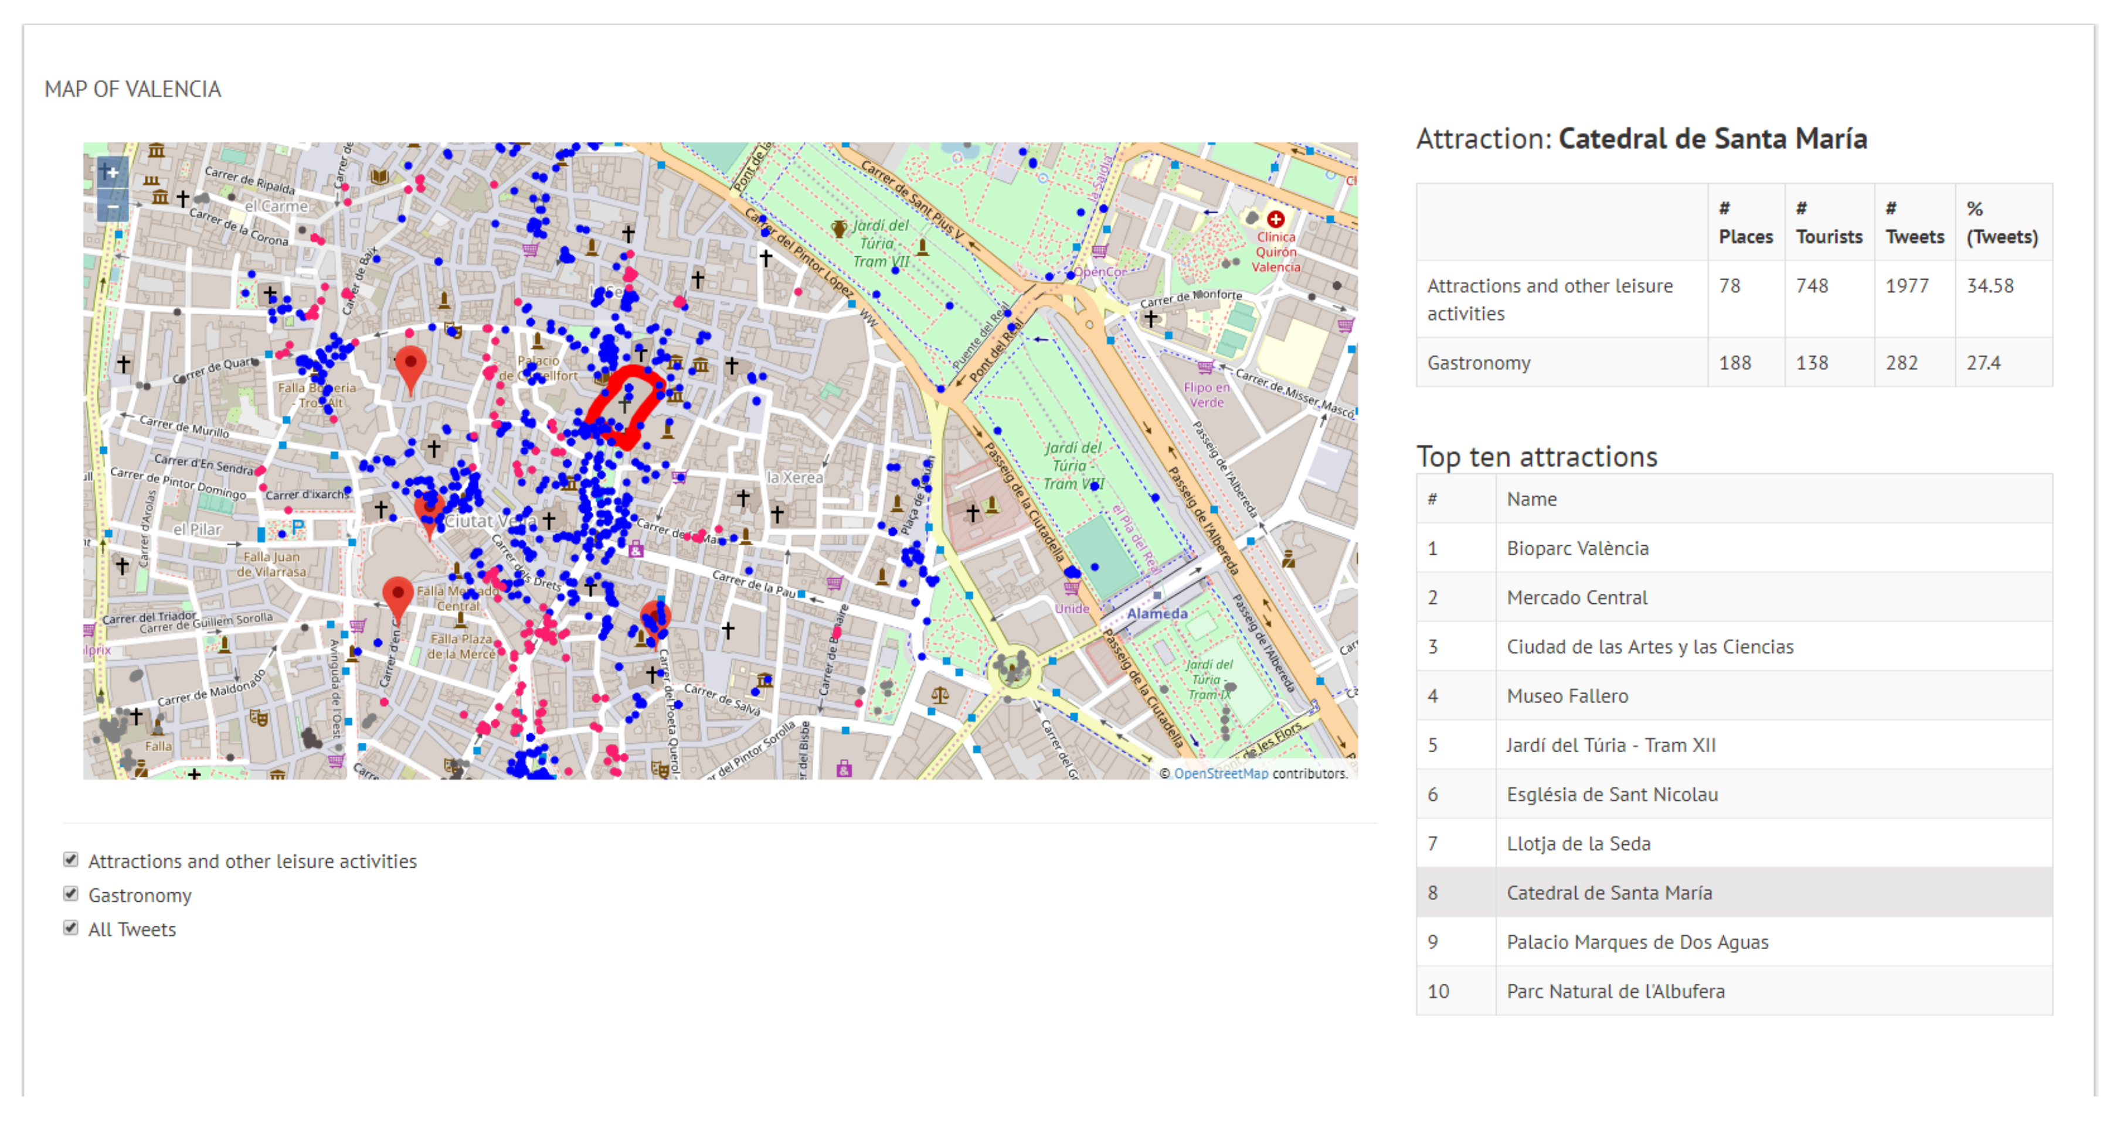
Task: Click red marker at Ciutat Vella label
Action: [x=430, y=509]
